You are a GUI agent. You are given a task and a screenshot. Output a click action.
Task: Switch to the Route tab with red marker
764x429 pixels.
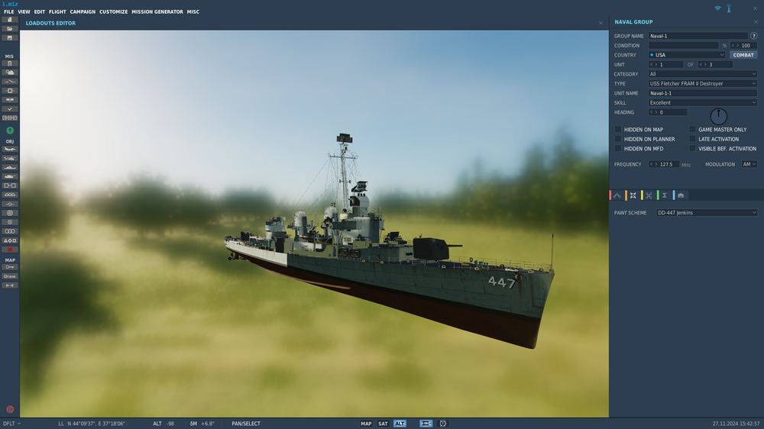click(x=617, y=195)
